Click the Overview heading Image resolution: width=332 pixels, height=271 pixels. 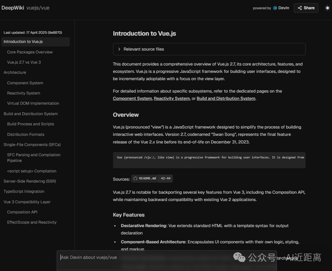(x=126, y=115)
